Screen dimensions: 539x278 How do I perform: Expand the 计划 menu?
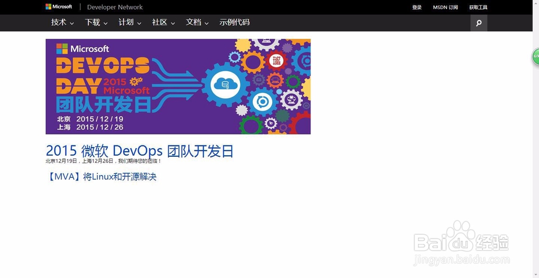tap(129, 22)
